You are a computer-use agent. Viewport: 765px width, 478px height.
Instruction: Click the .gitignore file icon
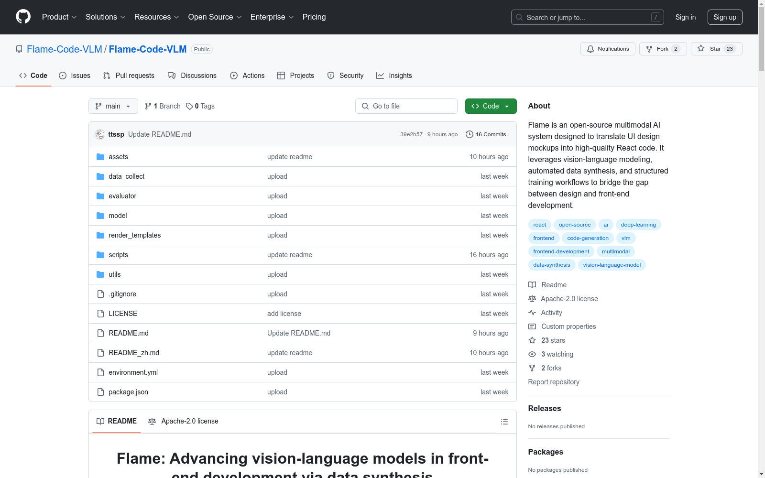point(100,294)
